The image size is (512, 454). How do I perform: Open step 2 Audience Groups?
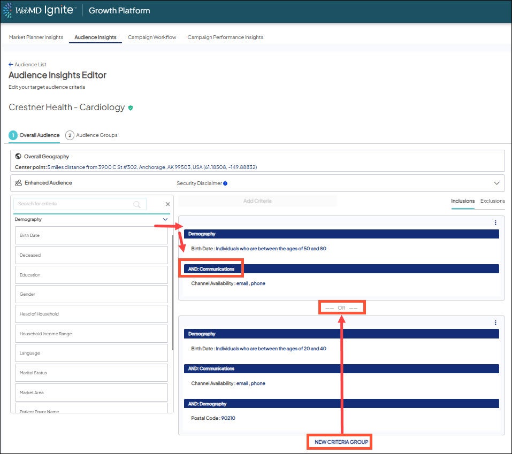click(x=91, y=135)
